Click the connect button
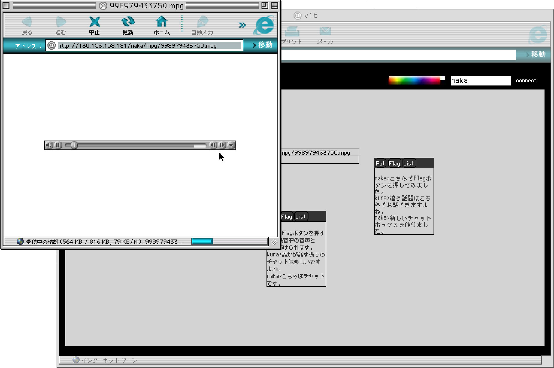 coord(526,81)
